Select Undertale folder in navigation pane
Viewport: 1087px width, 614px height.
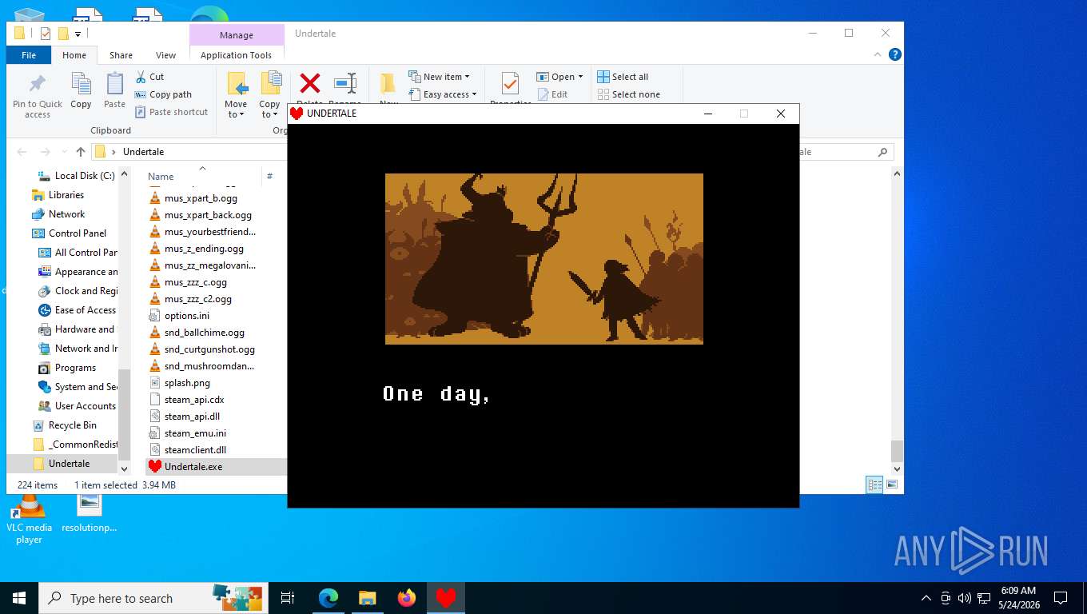69,464
